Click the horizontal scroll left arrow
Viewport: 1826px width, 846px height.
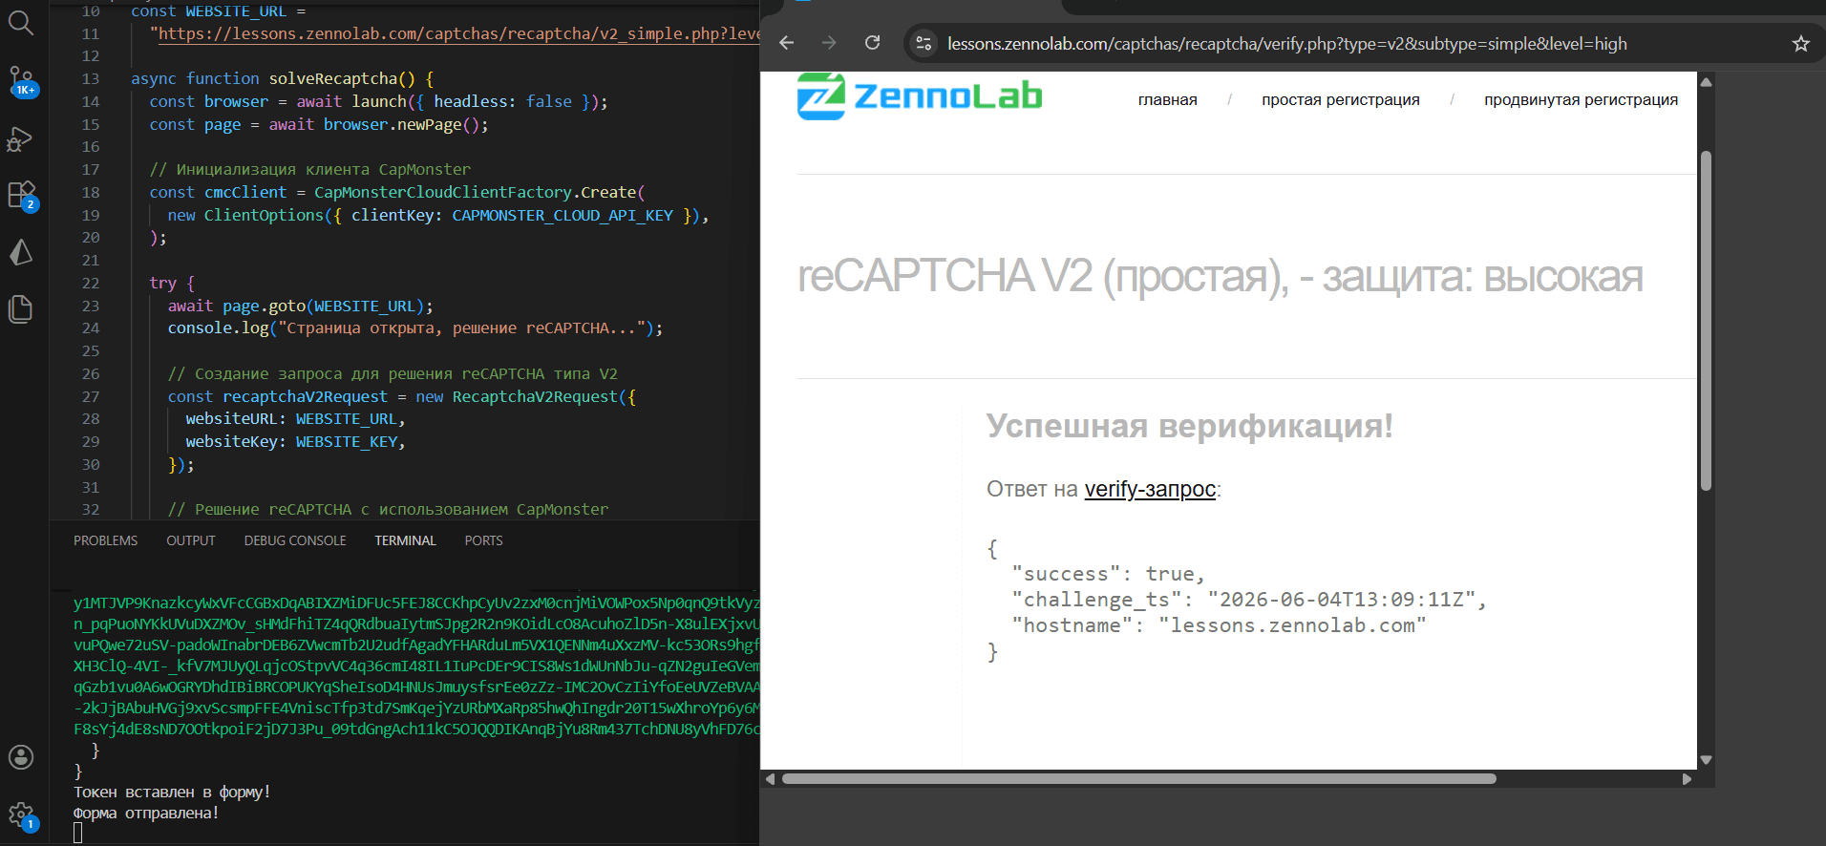770,779
